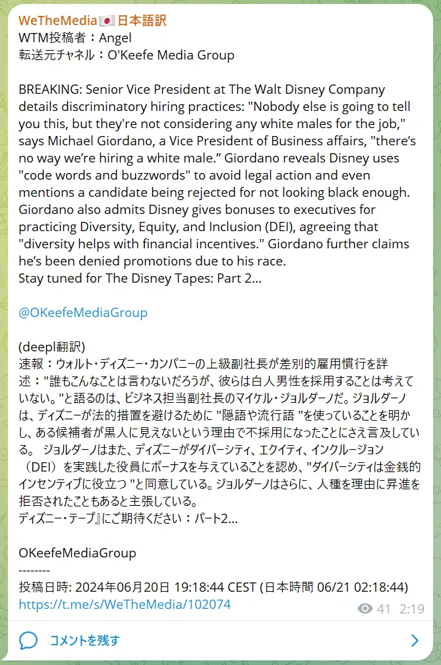Click the view count 41
The width and height of the screenshot is (441, 665).
[x=384, y=609]
